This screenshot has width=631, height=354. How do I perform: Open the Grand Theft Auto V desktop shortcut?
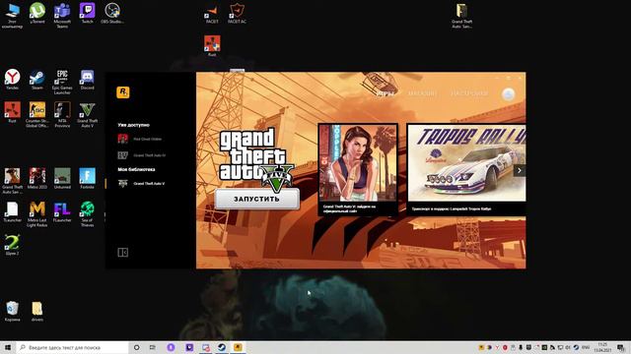(x=87, y=115)
